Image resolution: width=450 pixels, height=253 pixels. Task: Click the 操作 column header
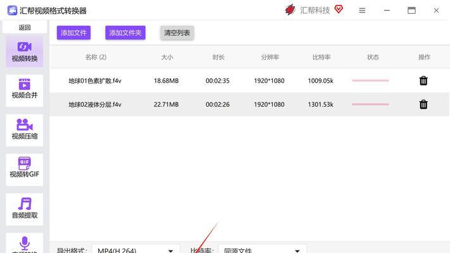click(424, 57)
